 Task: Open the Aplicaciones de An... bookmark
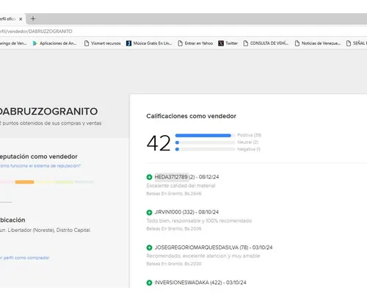[54, 43]
